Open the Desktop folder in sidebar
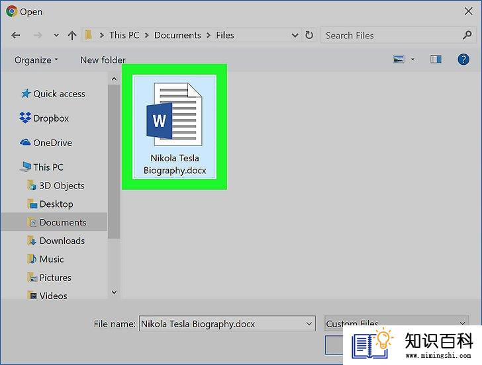 point(56,204)
